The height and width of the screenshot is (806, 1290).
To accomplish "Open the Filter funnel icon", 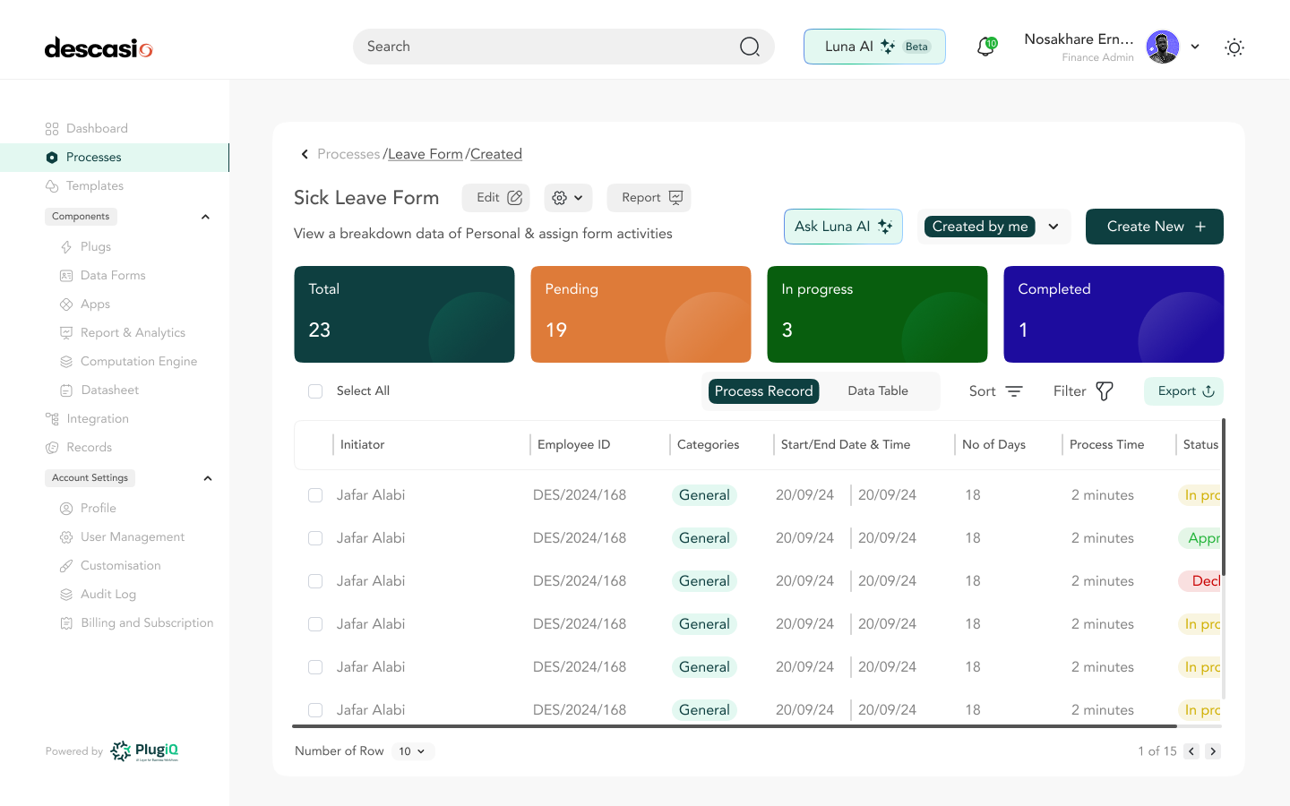I will [1105, 391].
